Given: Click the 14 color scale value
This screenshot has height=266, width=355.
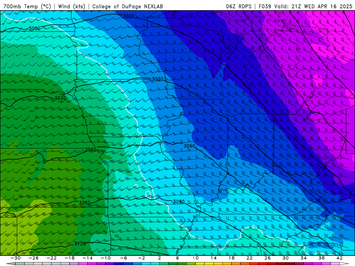Looking at the screenshot, I should (x=213, y=258).
